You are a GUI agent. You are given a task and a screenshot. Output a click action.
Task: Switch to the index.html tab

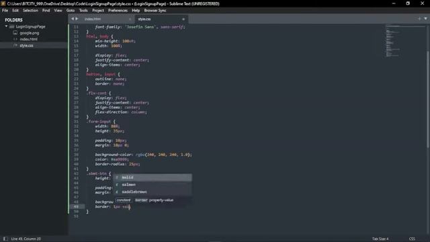93,19
